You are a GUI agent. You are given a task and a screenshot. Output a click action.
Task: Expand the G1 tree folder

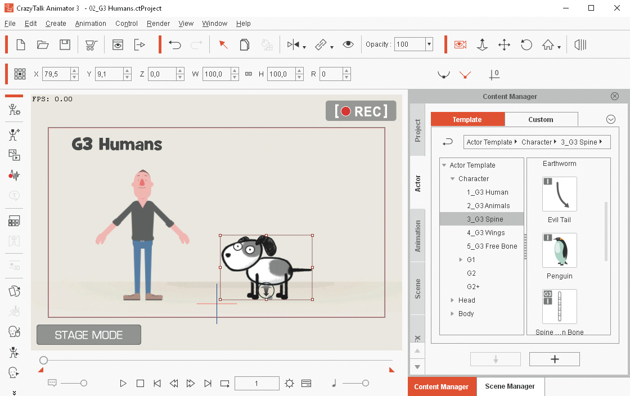click(461, 260)
